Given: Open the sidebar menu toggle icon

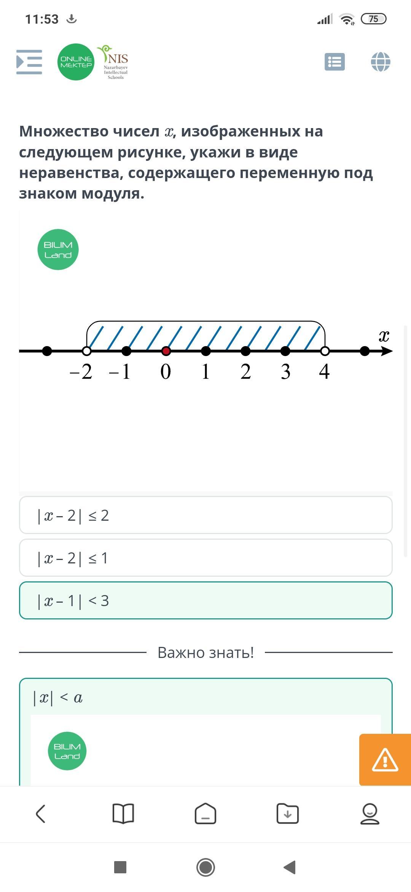Looking at the screenshot, I should [x=29, y=62].
